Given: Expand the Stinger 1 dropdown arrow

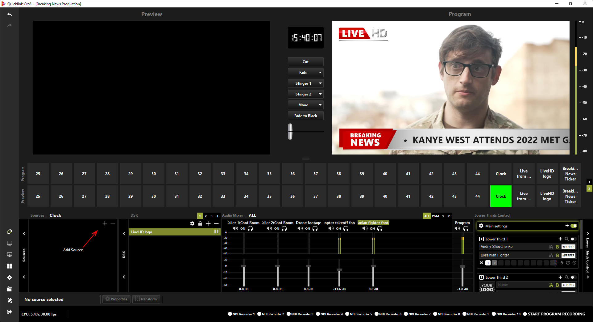Looking at the screenshot, I should pos(320,83).
